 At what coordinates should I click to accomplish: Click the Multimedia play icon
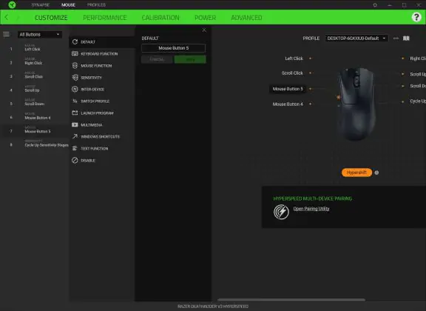click(x=75, y=124)
